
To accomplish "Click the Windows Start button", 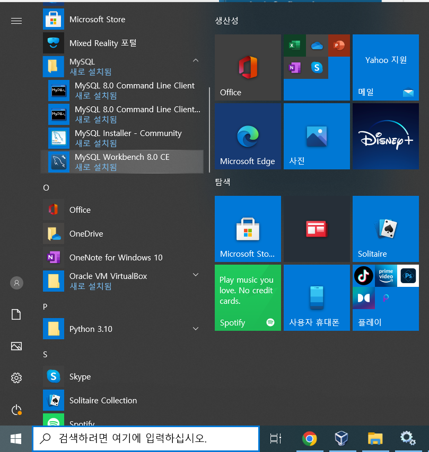I will click(16, 439).
